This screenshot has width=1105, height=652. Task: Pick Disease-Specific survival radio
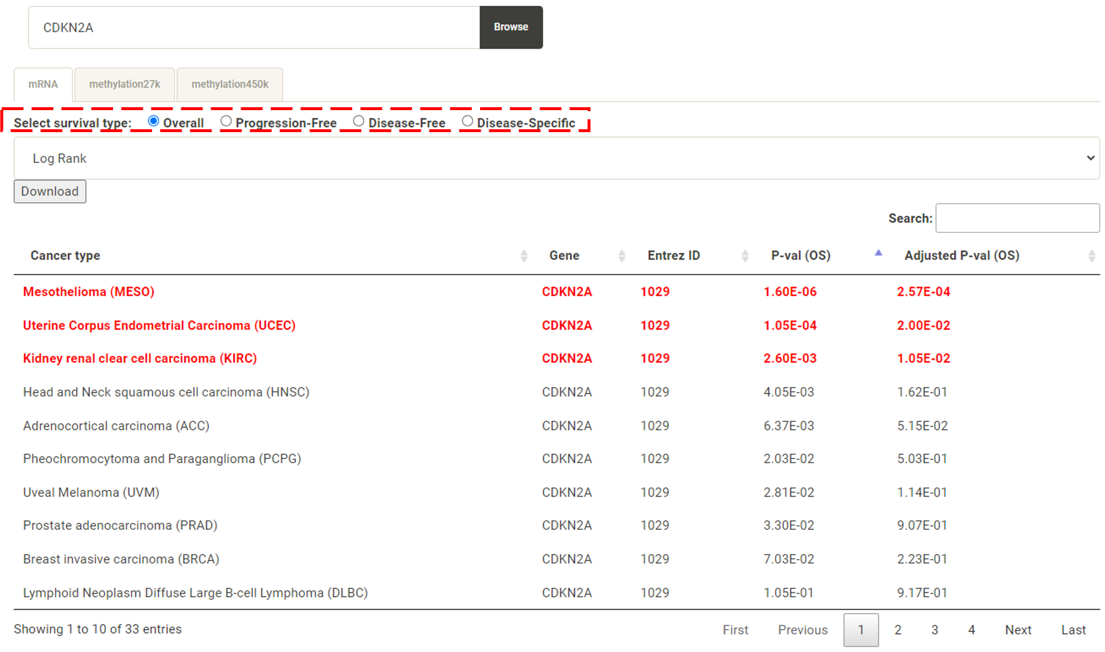[x=467, y=121]
